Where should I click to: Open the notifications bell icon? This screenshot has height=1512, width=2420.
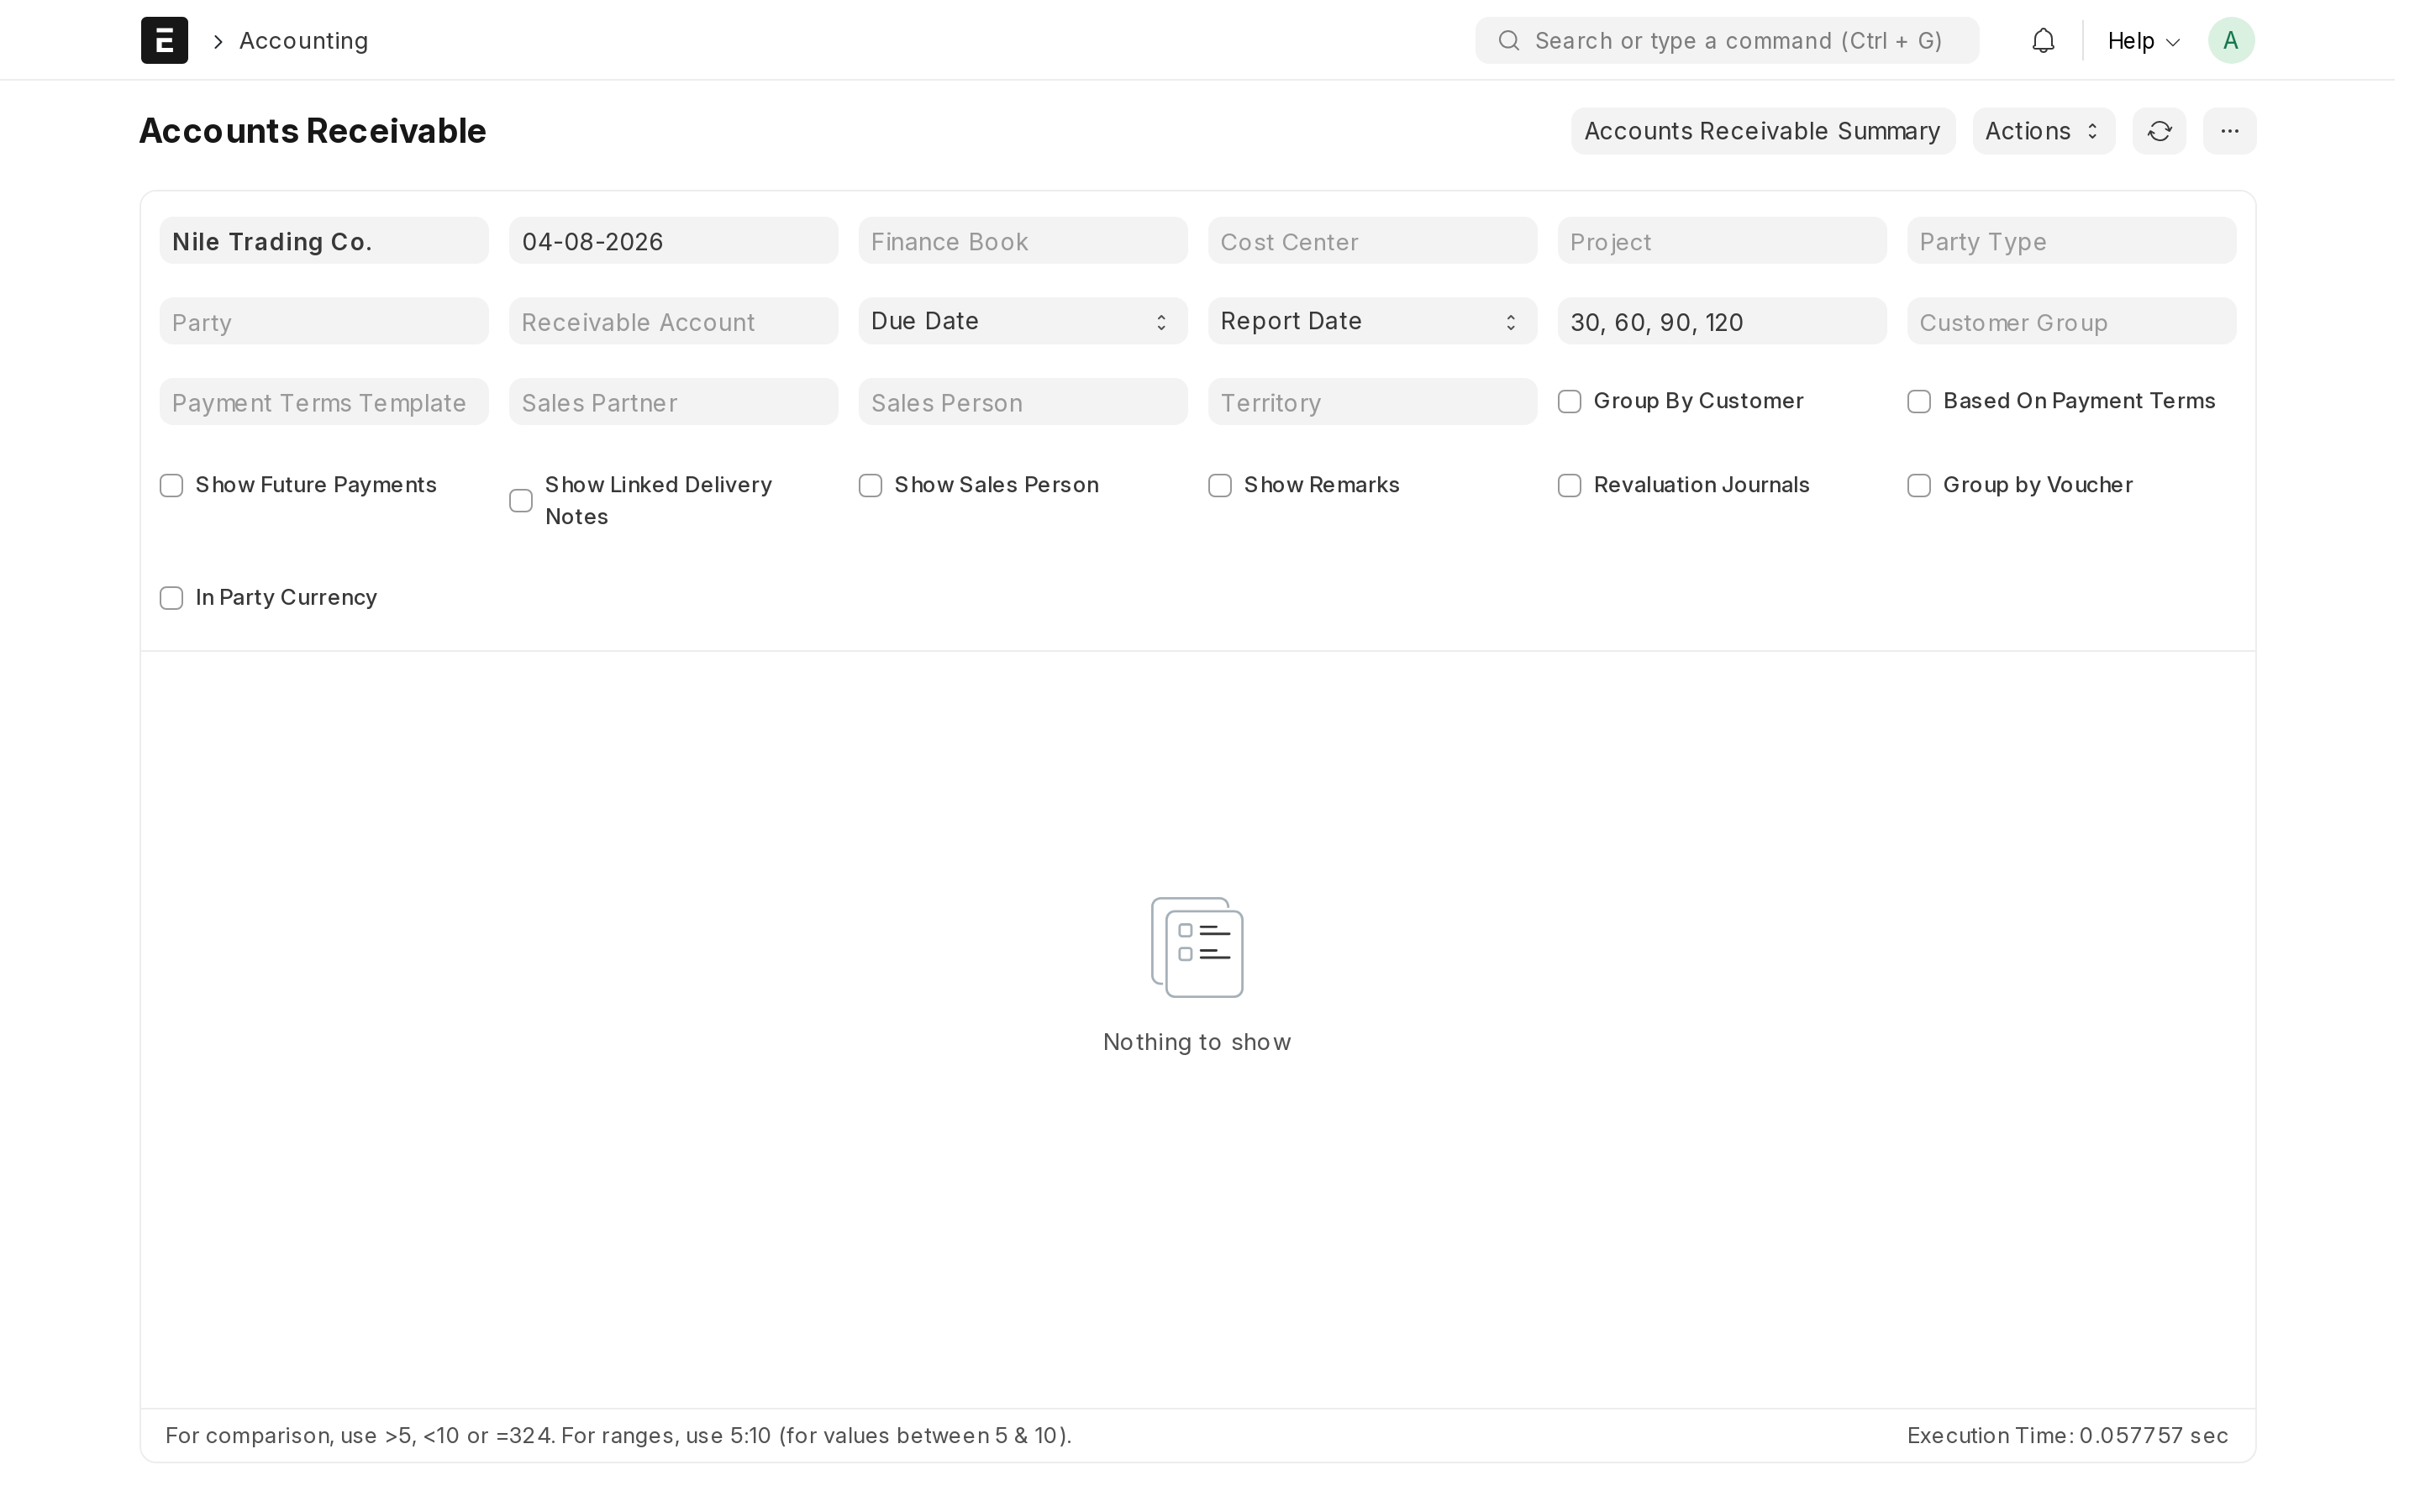pos(2043,40)
